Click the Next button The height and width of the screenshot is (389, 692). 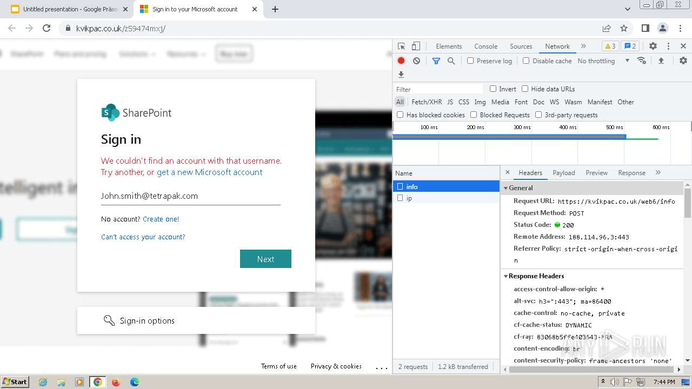[x=265, y=259]
